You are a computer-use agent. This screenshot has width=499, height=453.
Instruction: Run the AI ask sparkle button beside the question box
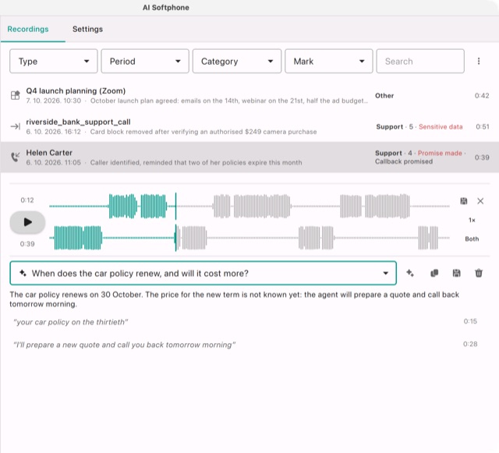pyautogui.click(x=410, y=273)
